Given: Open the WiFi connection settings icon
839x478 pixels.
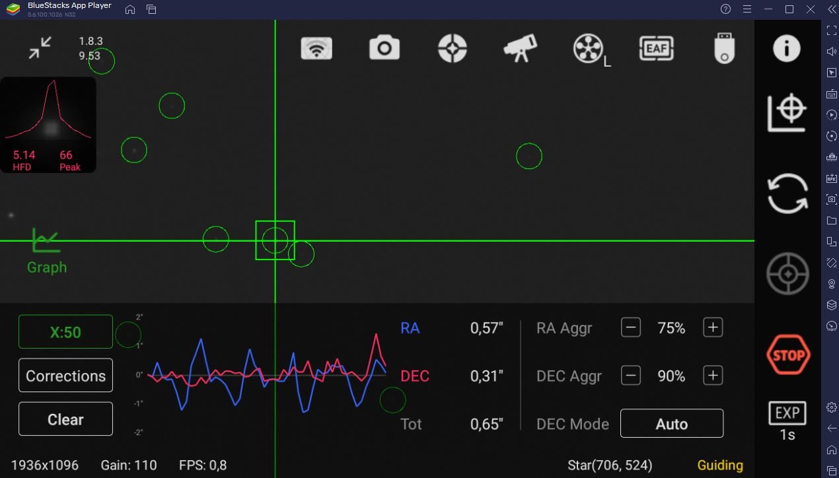Looking at the screenshot, I should [x=316, y=48].
